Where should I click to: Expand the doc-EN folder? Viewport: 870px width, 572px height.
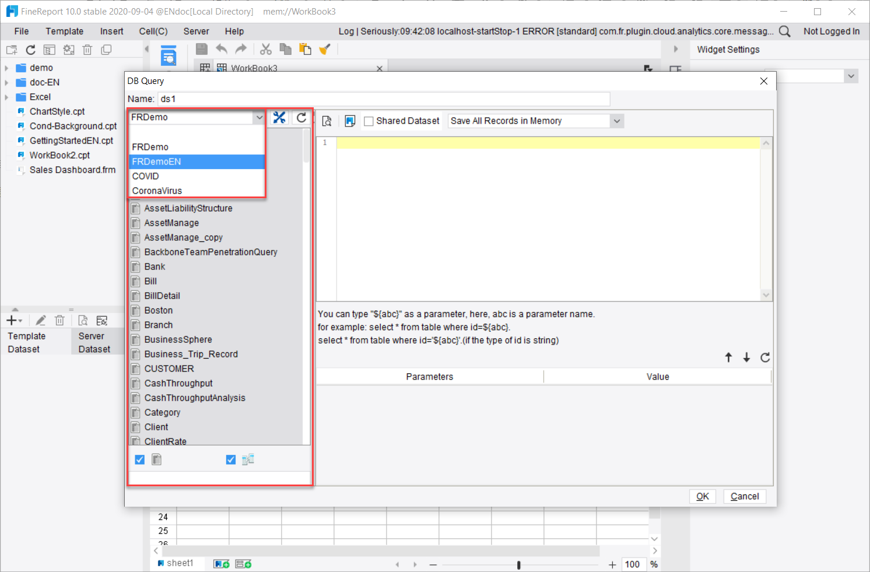pyautogui.click(x=7, y=83)
